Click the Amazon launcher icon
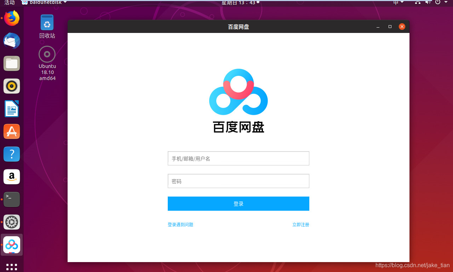 pyautogui.click(x=12, y=177)
